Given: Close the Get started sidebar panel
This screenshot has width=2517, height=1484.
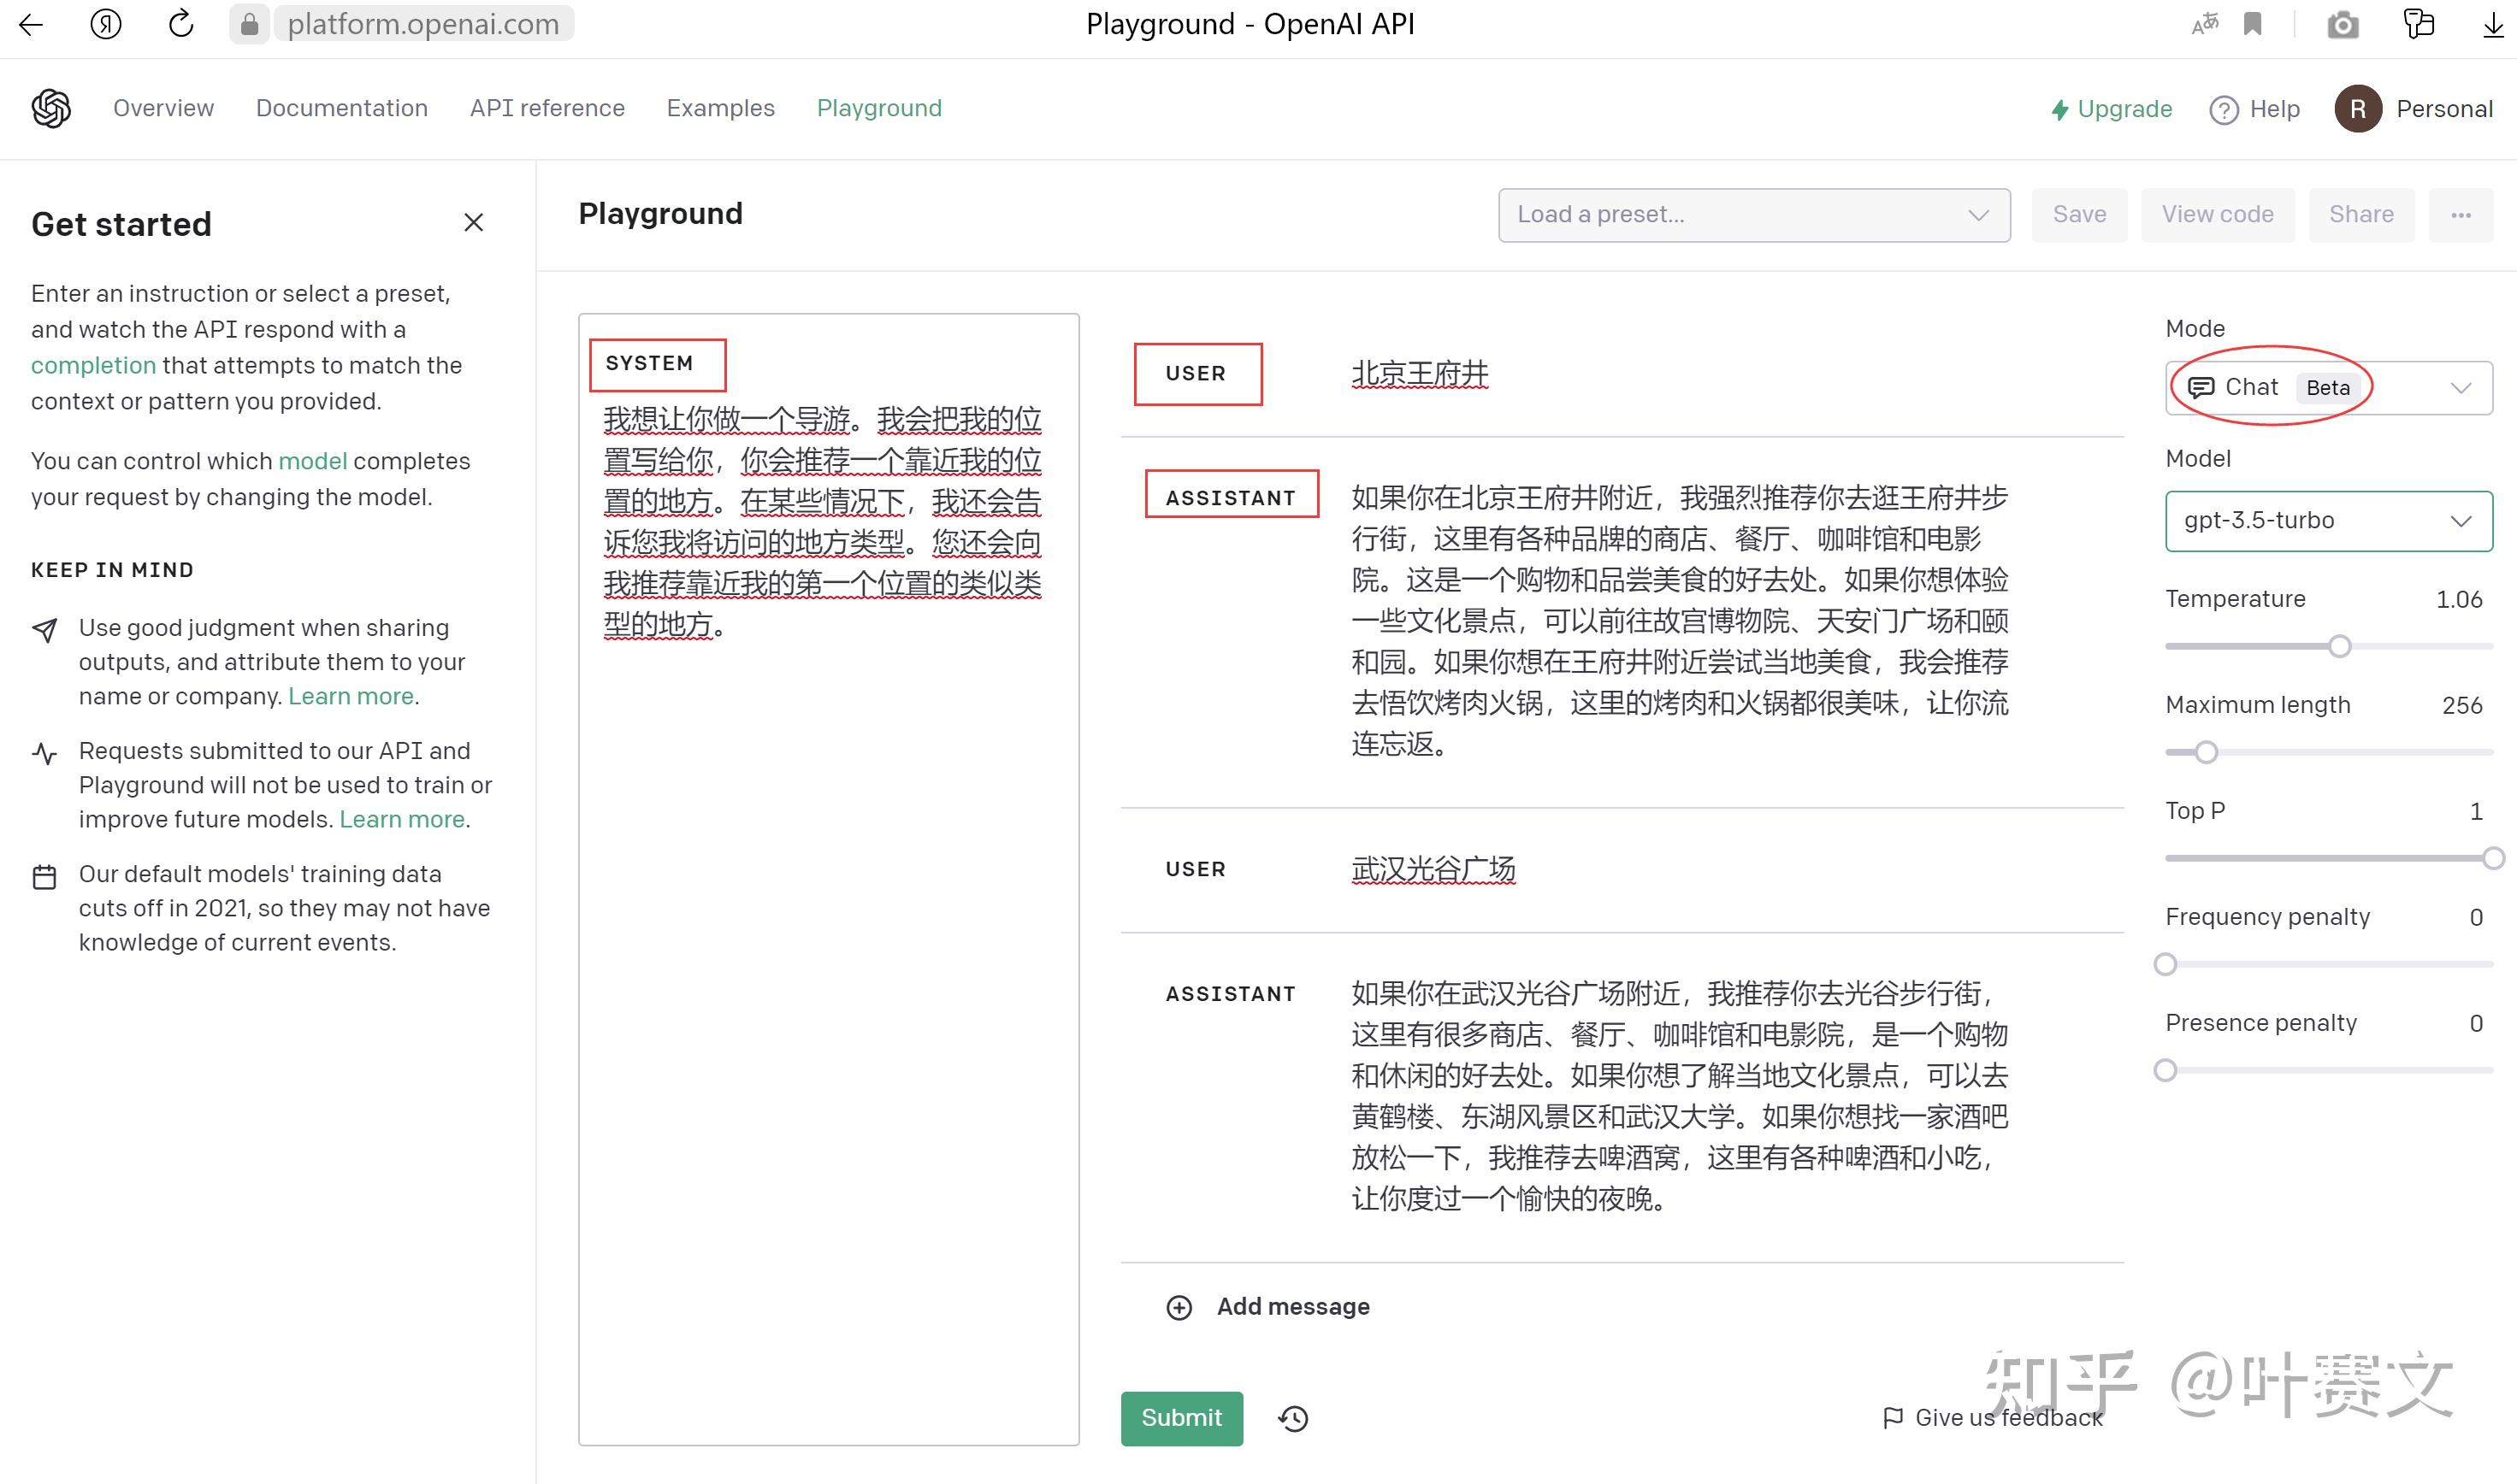Looking at the screenshot, I should 473,222.
